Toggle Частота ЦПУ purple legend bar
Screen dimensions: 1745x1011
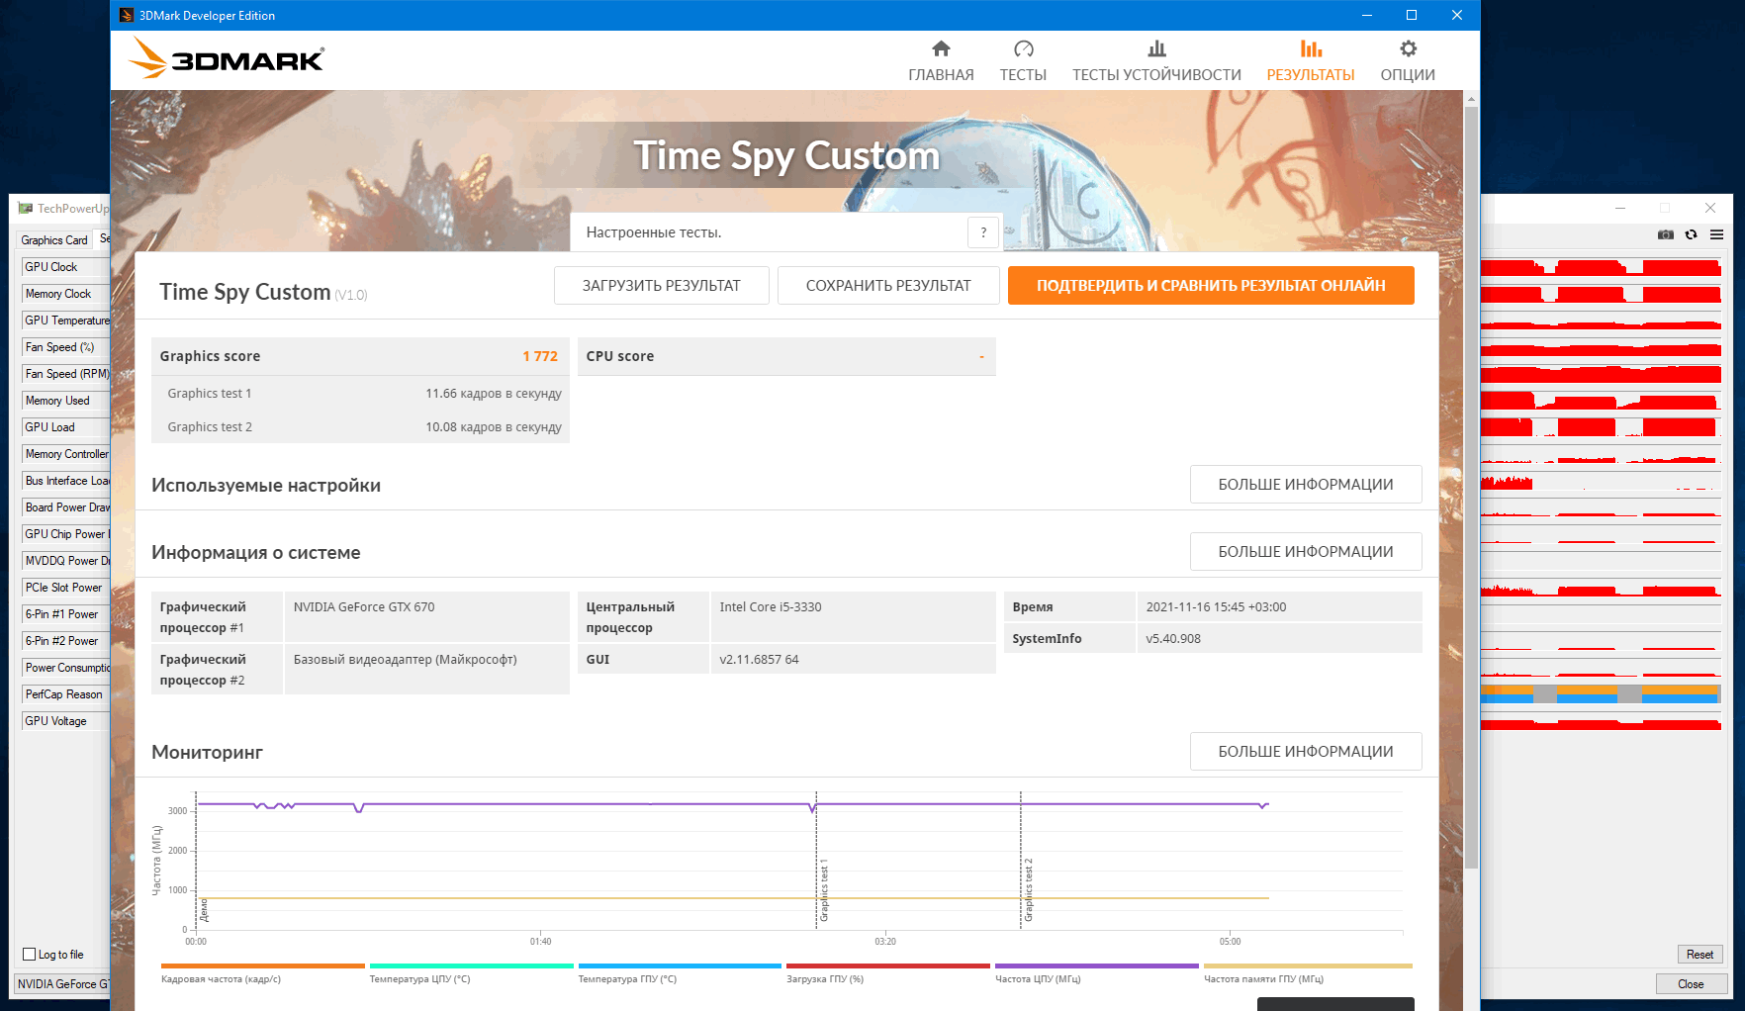tap(1097, 966)
